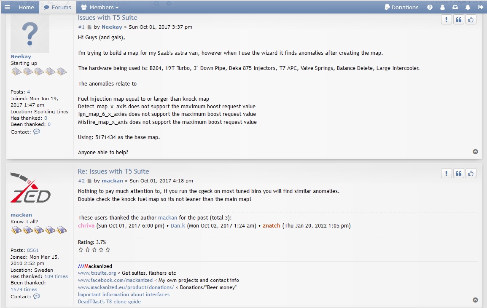
Task: Jump to top from mackan's post arrow
Action: pyautogui.click(x=475, y=300)
